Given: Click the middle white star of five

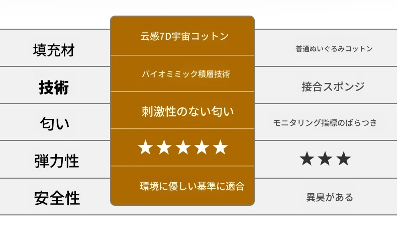Looking at the screenshot, I should pos(183,147).
